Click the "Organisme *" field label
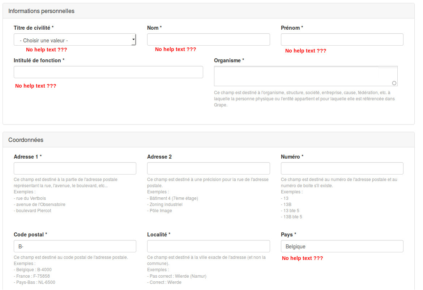 coord(229,60)
